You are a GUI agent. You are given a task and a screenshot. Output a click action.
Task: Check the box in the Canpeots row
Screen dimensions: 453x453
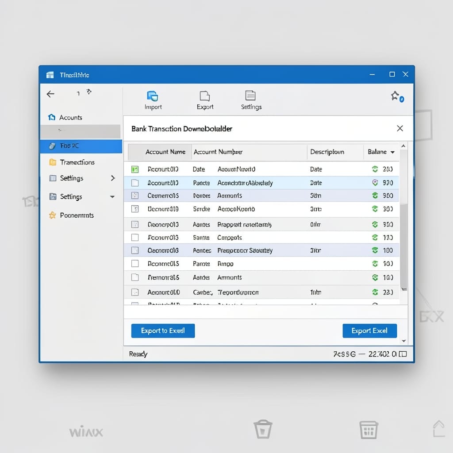(x=135, y=237)
